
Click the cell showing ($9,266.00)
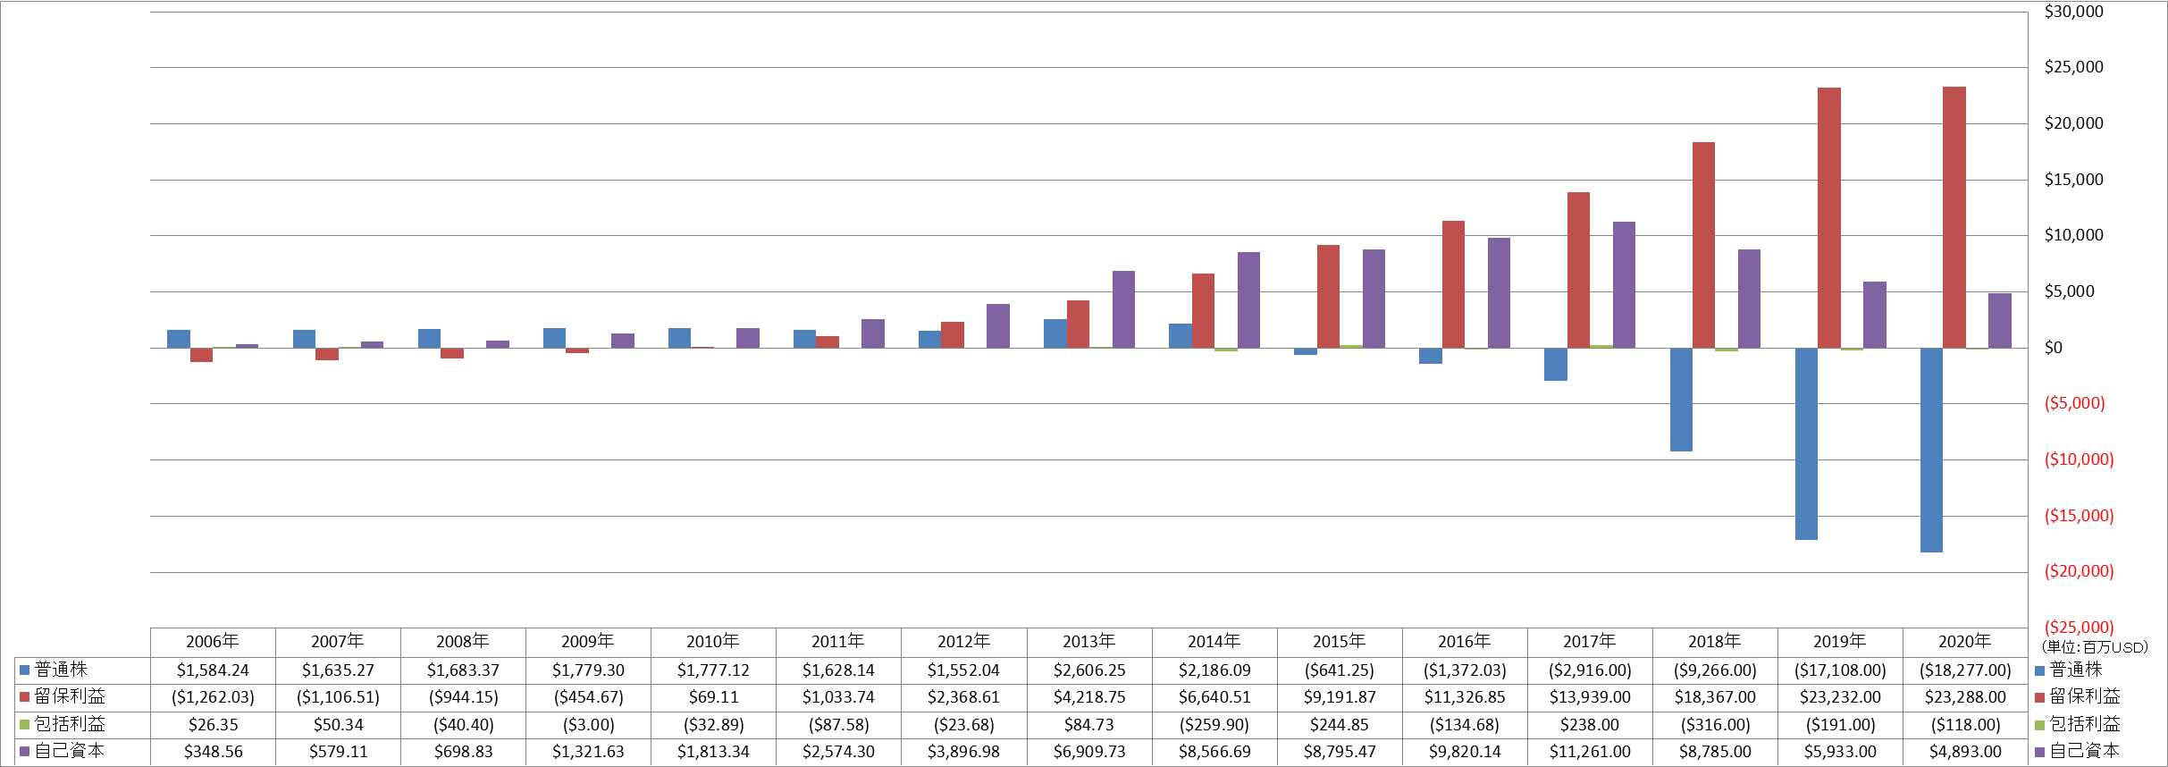point(1715,670)
